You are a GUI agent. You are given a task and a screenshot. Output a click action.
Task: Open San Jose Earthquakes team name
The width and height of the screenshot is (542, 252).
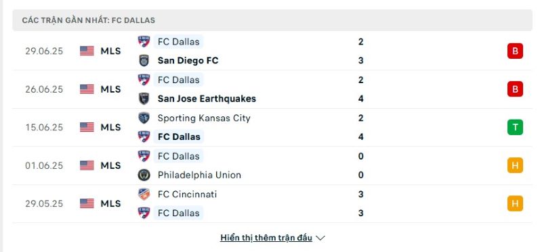(x=207, y=99)
